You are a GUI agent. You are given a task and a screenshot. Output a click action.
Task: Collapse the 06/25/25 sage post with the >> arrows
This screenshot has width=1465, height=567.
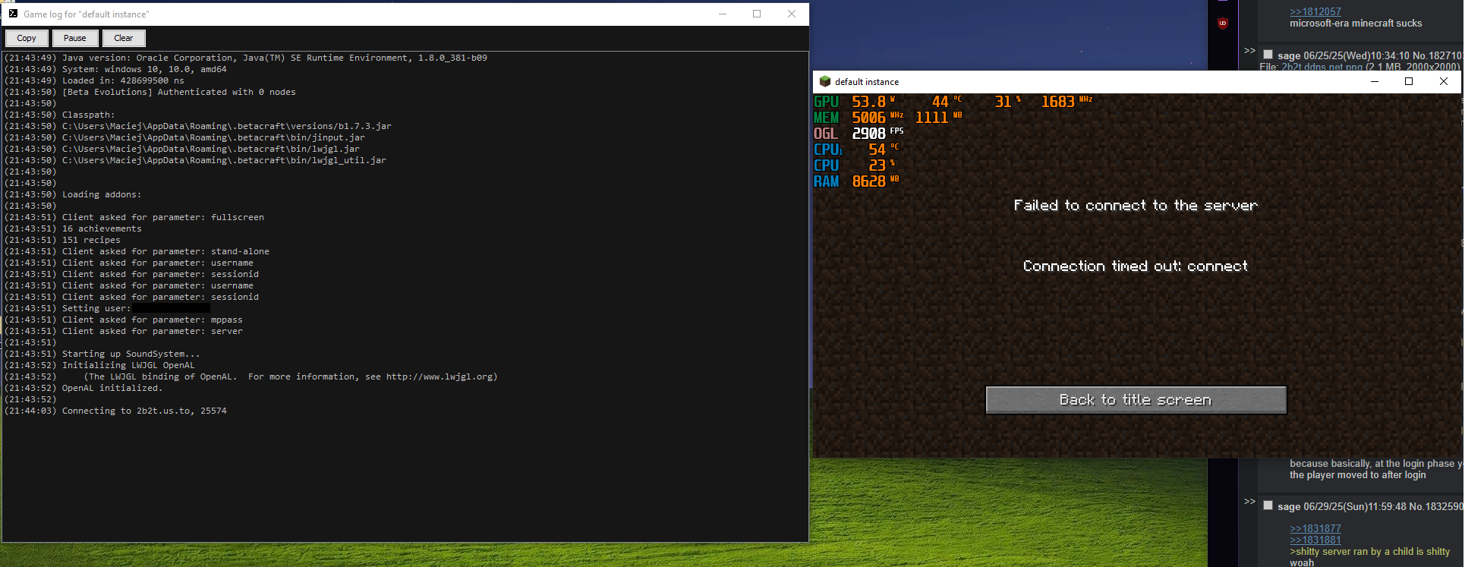[x=1249, y=51]
